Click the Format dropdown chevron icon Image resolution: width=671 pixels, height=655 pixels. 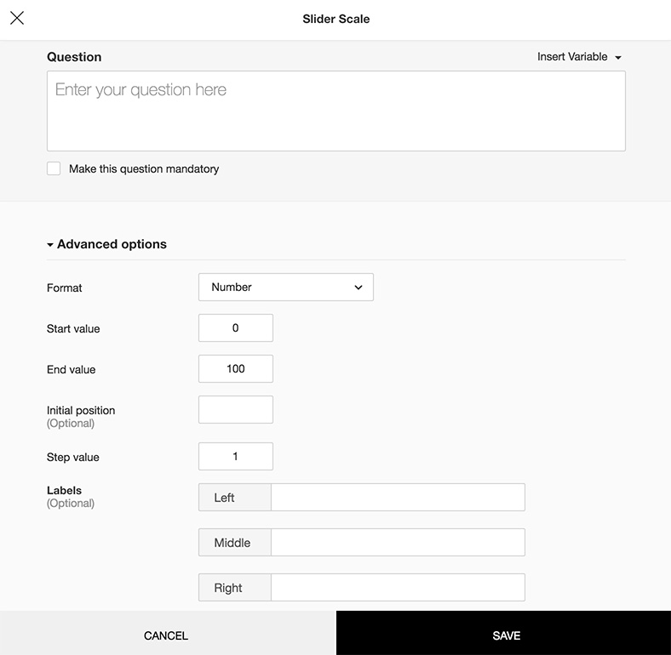[358, 288]
